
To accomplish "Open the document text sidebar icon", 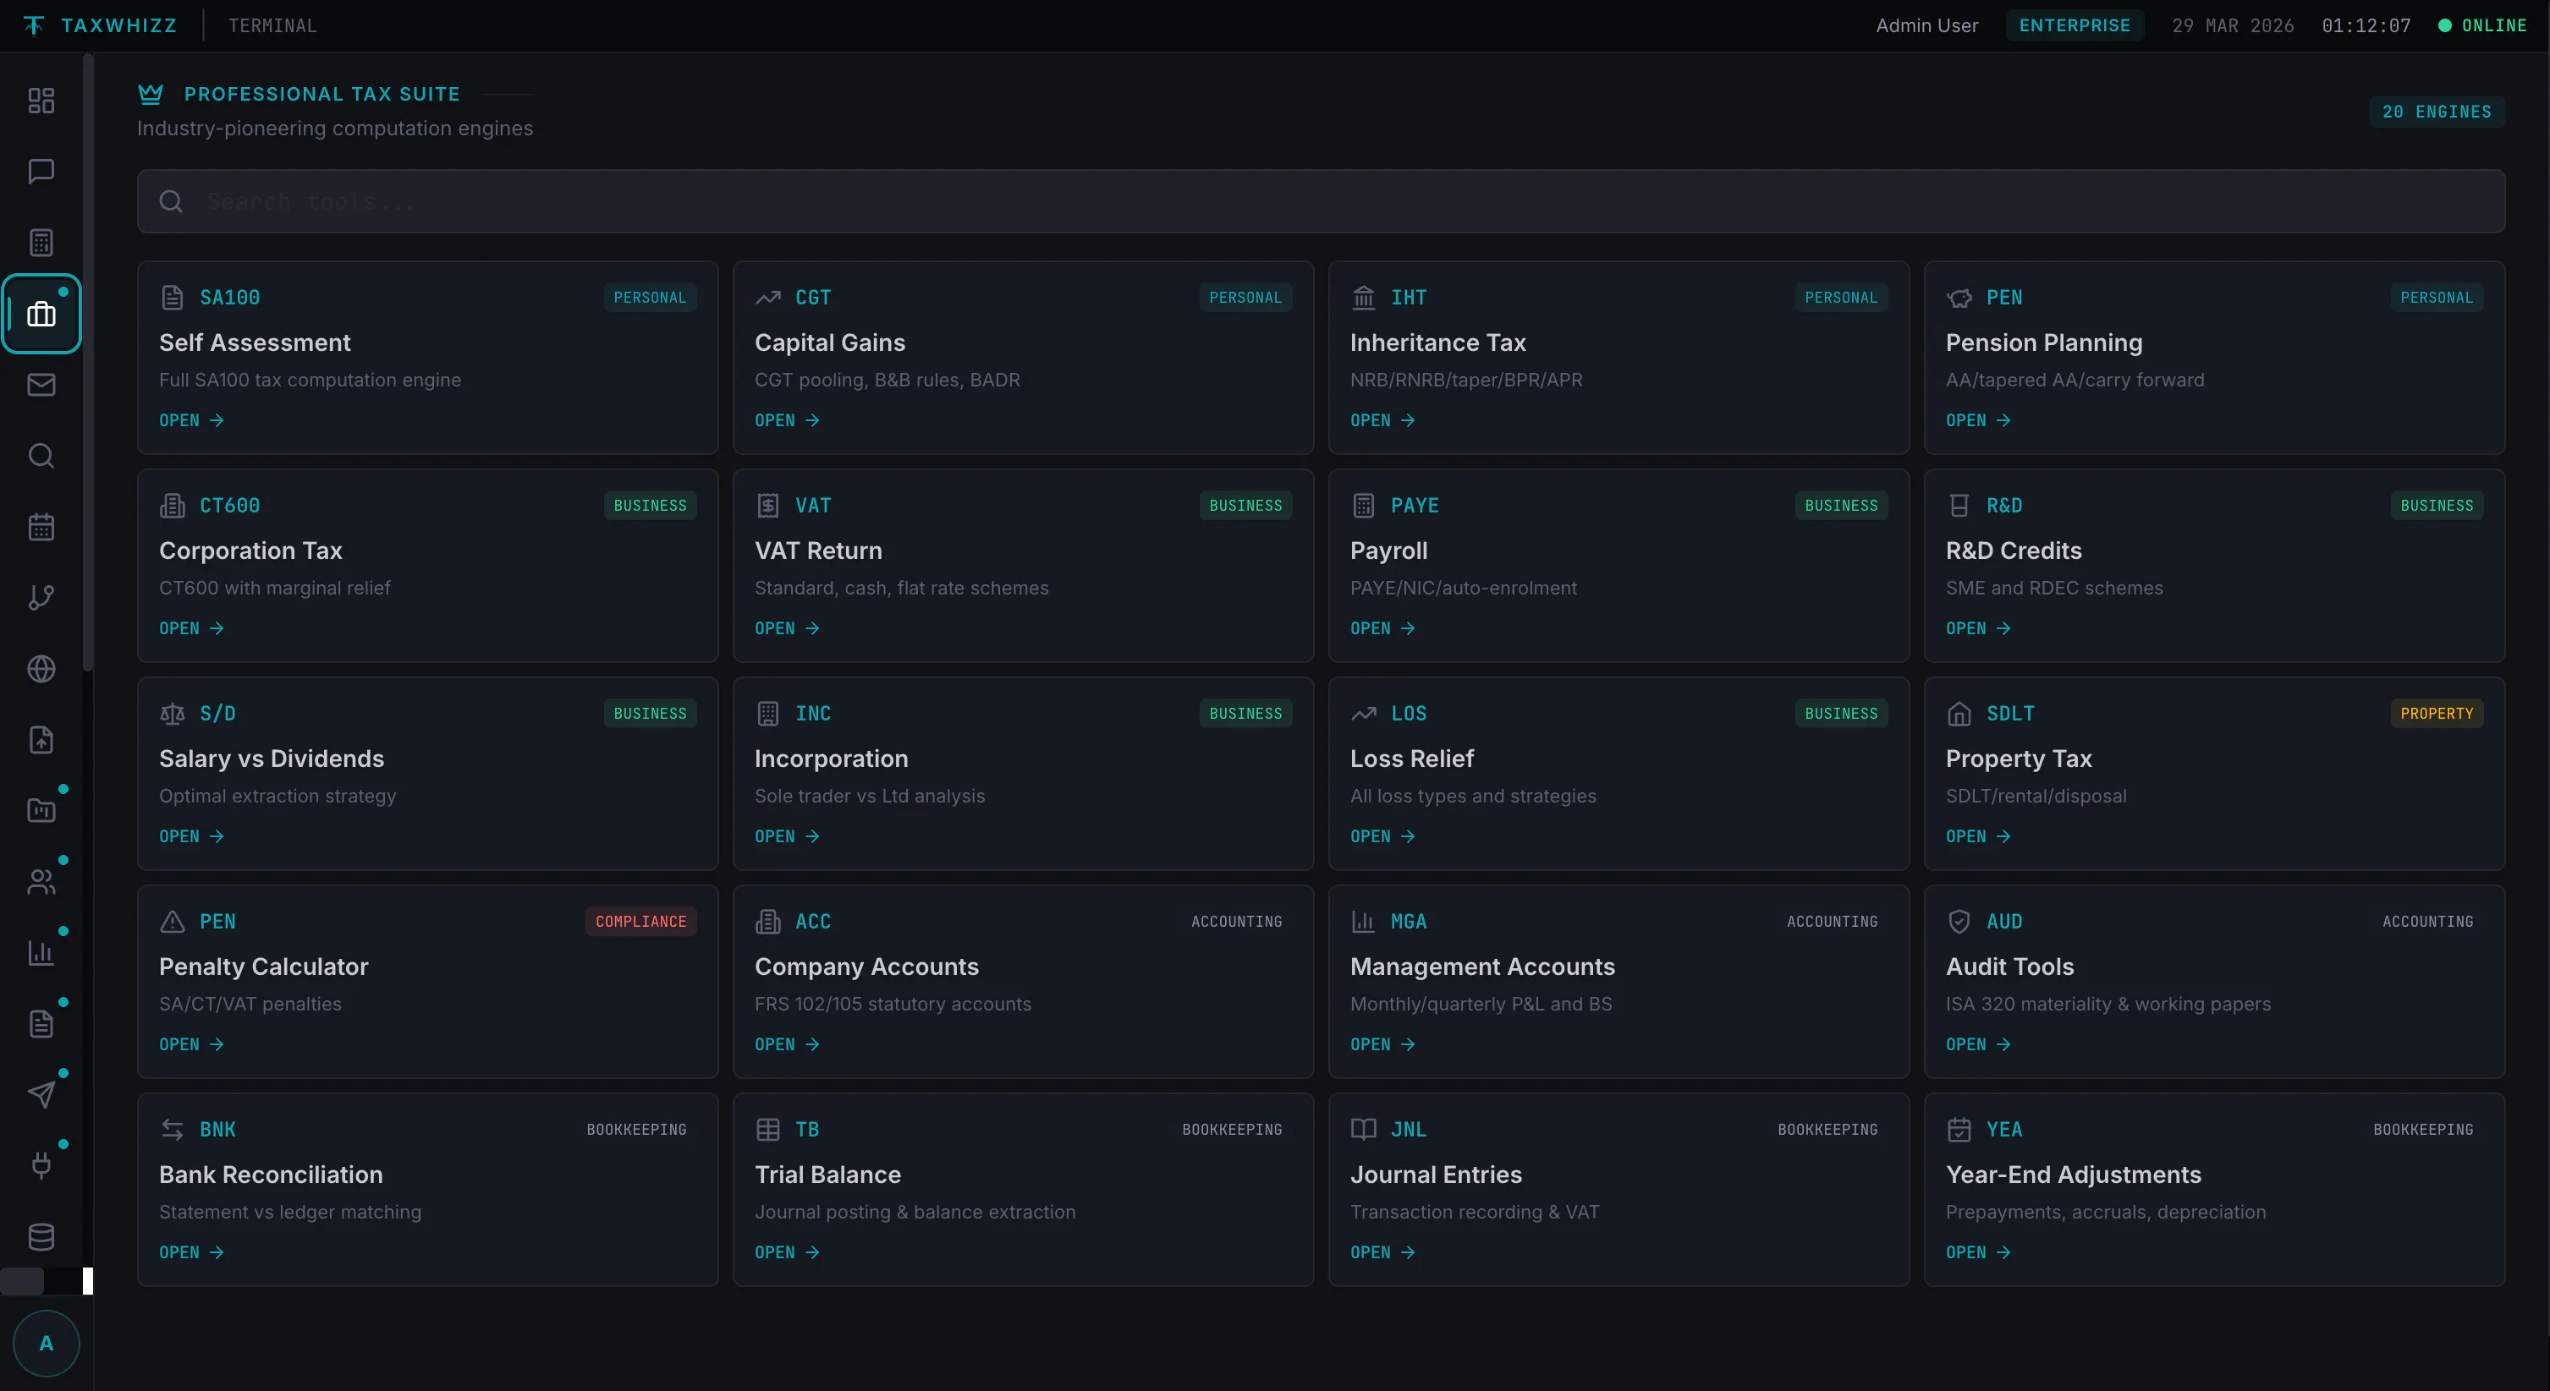I will pyautogui.click(x=41, y=1024).
